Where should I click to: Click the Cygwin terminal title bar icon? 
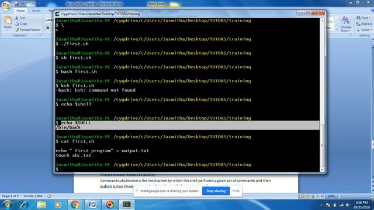(x=57, y=14)
